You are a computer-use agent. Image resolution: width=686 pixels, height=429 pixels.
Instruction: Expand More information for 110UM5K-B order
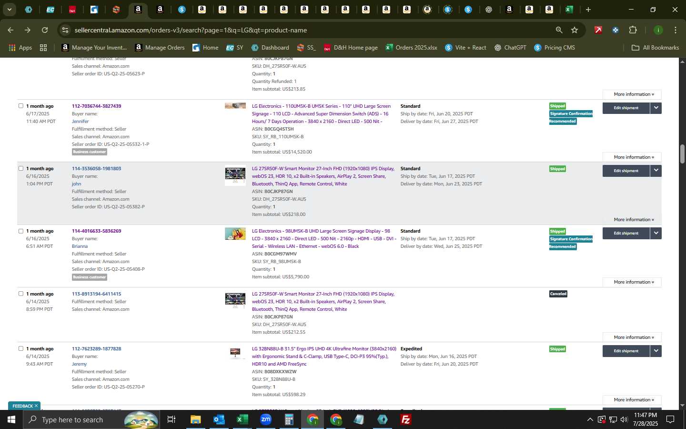632,157
